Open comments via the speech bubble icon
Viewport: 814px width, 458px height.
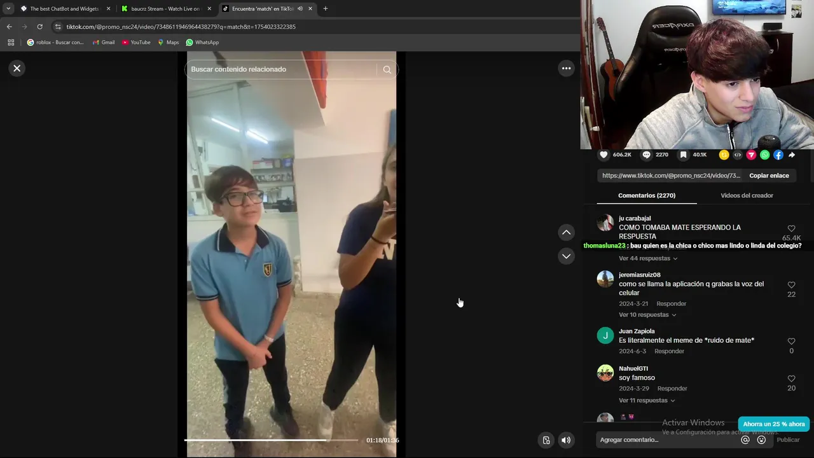[x=646, y=155]
